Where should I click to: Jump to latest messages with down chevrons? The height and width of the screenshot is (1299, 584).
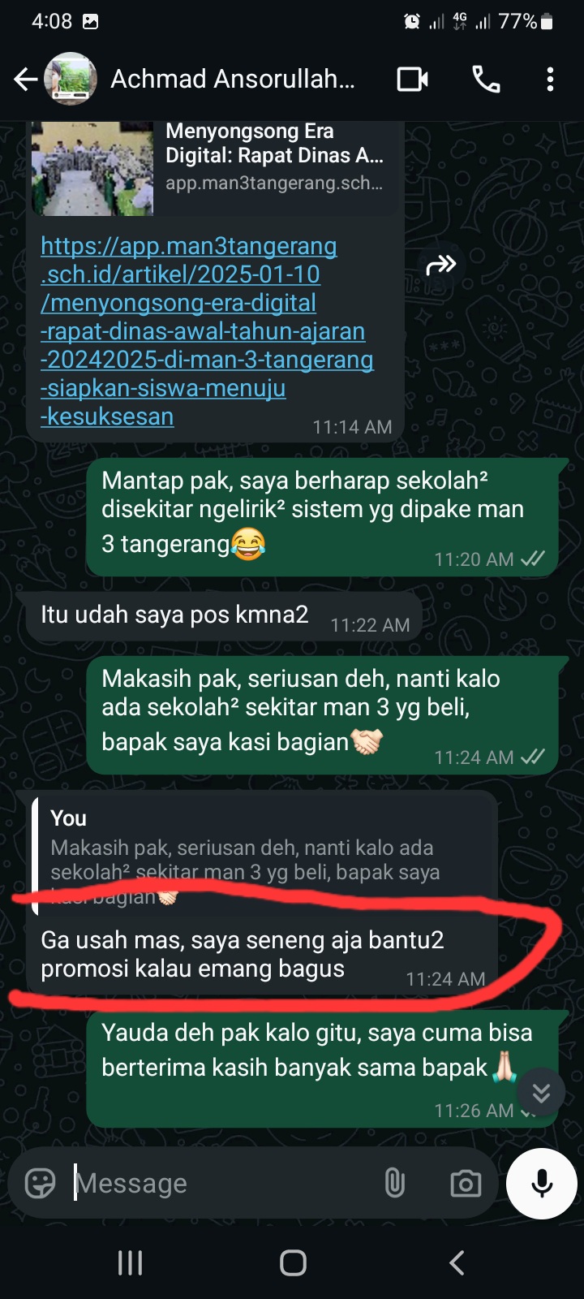(541, 1093)
